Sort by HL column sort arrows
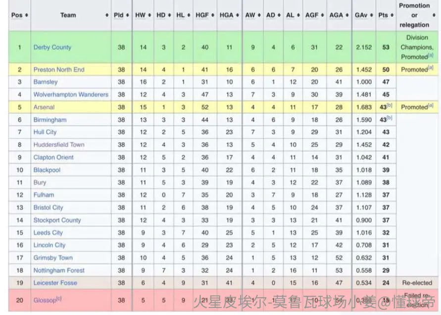This screenshot has width=441, height=315. [x=189, y=15]
